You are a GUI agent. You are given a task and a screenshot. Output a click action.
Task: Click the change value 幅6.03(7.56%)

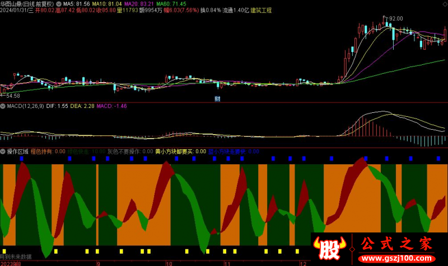pos(181,10)
